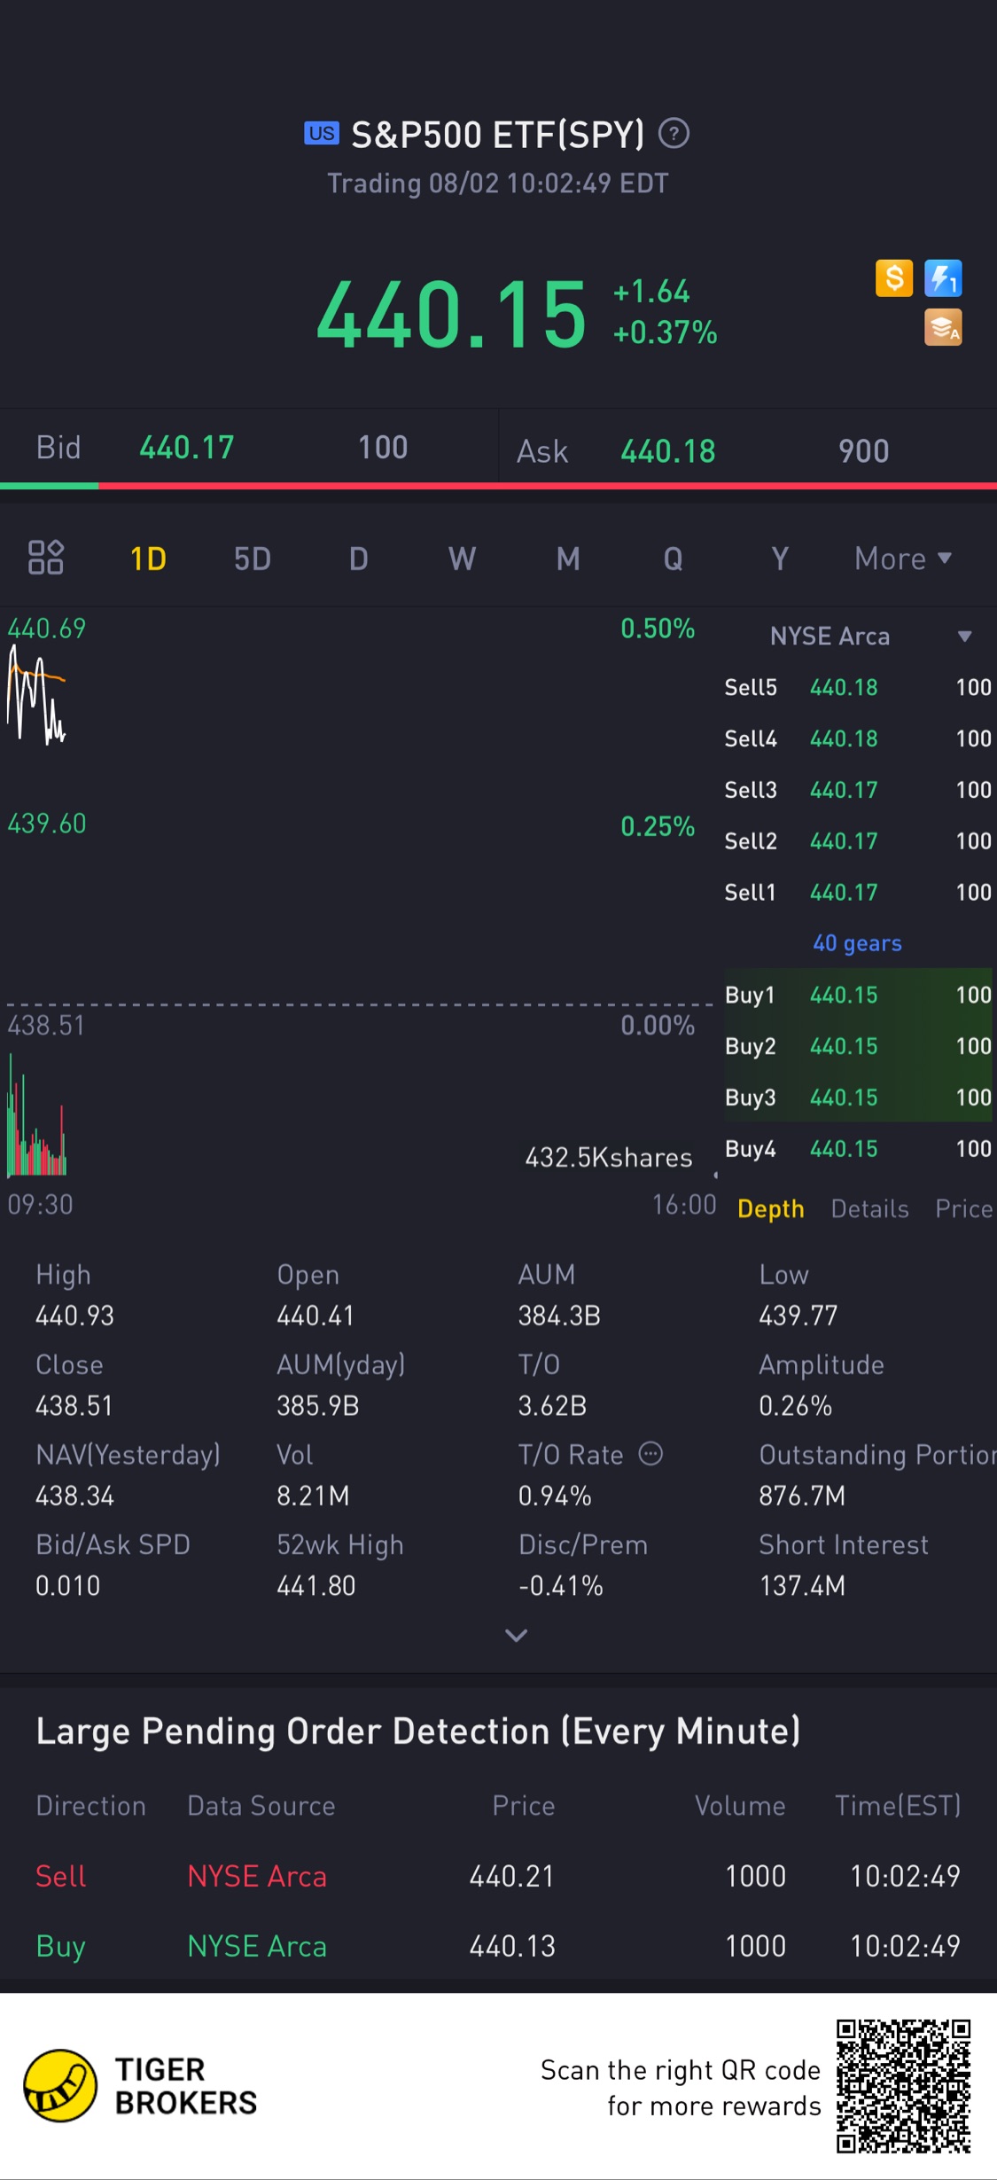Screen dimensions: 997x2180
Task: Tap the S&P500 ETF(SPY) title
Action: pos(498,135)
